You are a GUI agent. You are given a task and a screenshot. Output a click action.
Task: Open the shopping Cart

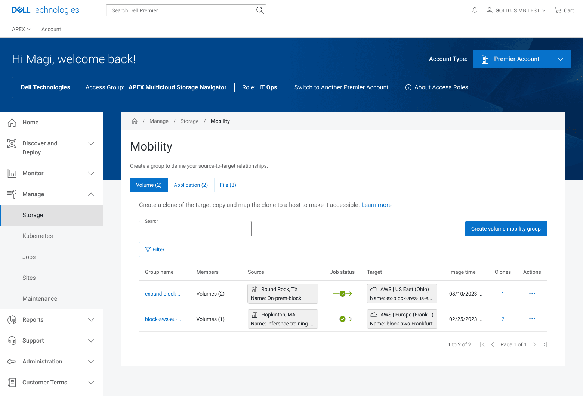click(x=564, y=10)
